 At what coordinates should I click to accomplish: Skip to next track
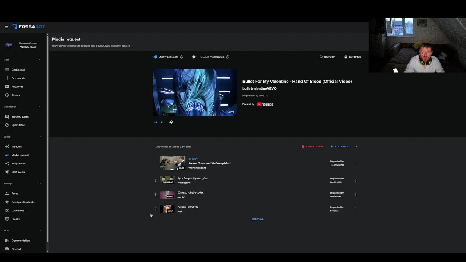click(x=162, y=122)
